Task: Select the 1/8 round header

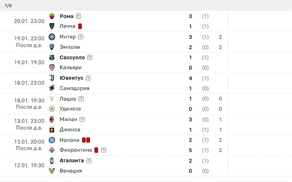Action: [8, 6]
